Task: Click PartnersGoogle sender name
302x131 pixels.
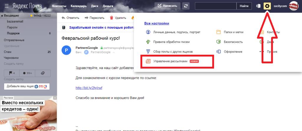Action: click(x=87, y=48)
